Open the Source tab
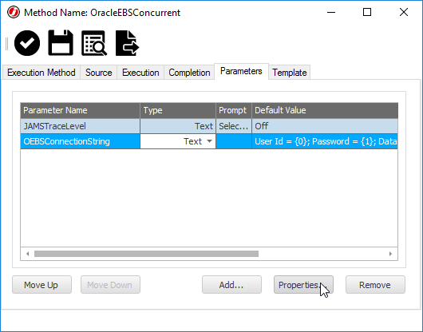The width and height of the screenshot is (423, 332). point(98,73)
